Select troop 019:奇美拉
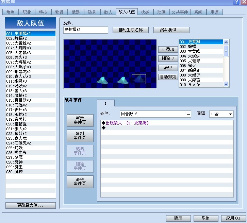This screenshot has width=247, height=223. point(31,119)
